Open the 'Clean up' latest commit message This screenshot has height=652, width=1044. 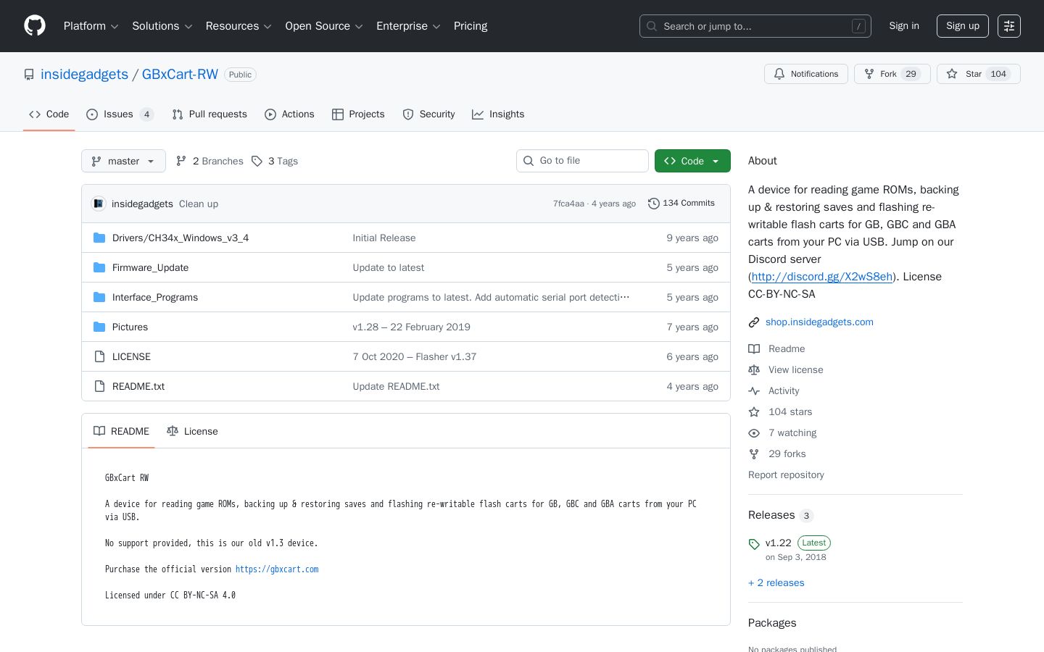pyautogui.click(x=199, y=204)
